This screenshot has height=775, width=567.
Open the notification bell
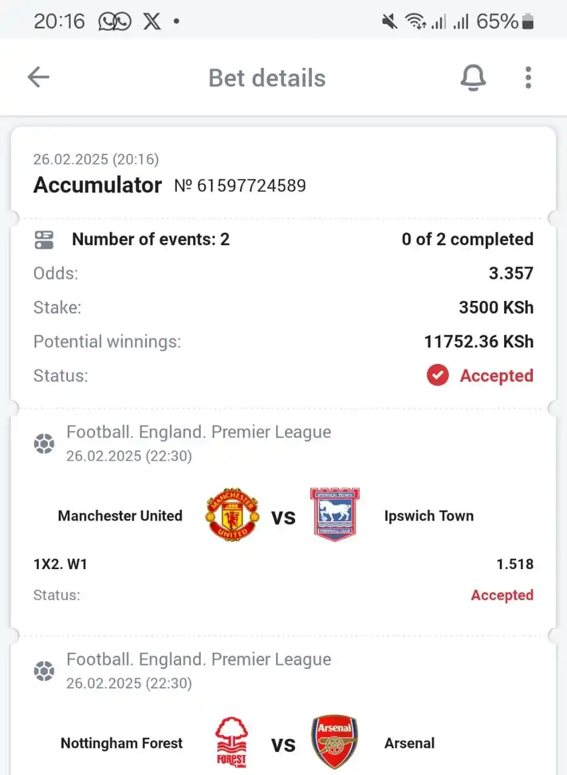[473, 77]
